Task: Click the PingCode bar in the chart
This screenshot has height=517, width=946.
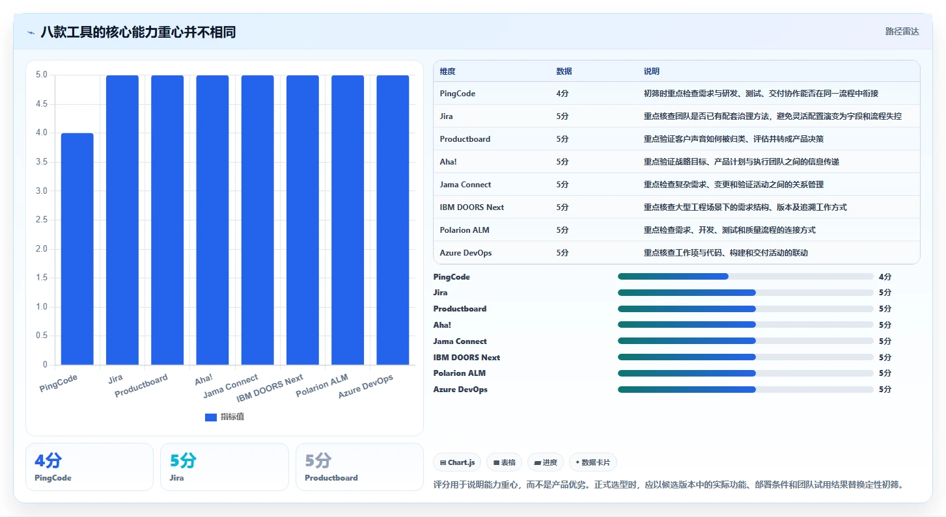Action: click(77, 249)
